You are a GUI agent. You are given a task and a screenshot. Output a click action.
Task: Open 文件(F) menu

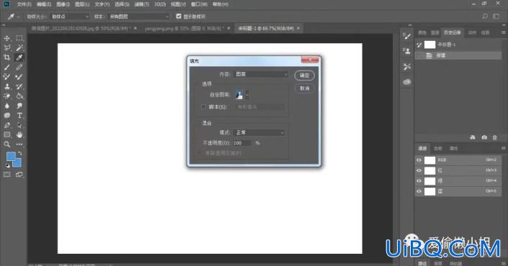[24, 4]
